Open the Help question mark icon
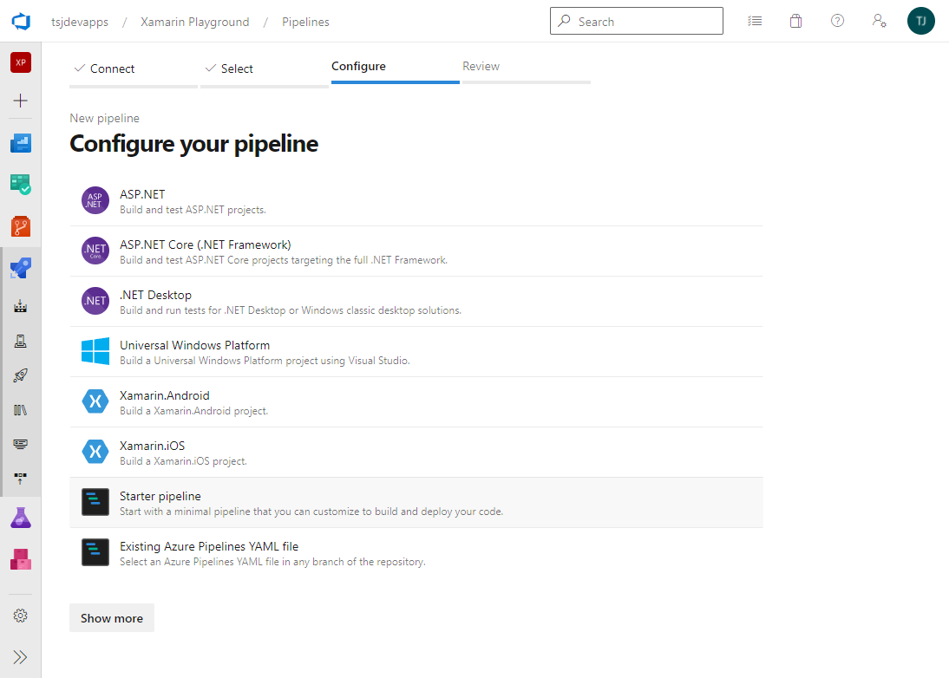This screenshot has height=678, width=949. click(837, 22)
